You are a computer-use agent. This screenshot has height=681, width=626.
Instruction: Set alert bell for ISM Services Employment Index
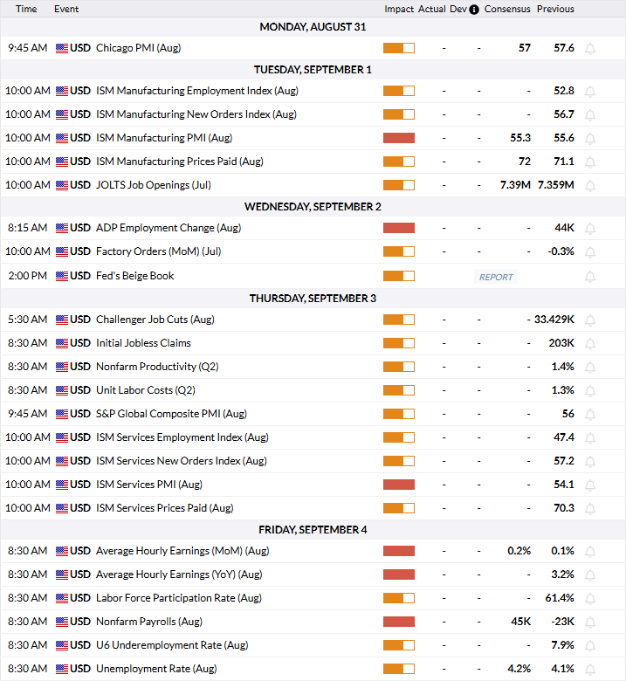pos(590,437)
